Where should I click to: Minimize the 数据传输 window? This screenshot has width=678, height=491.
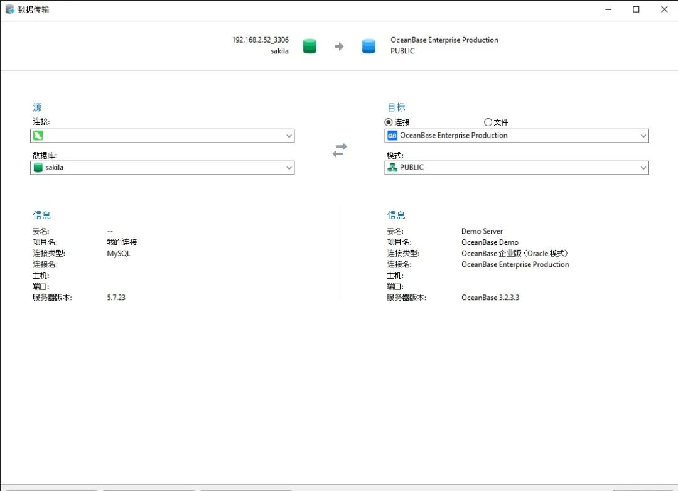pyautogui.click(x=608, y=9)
